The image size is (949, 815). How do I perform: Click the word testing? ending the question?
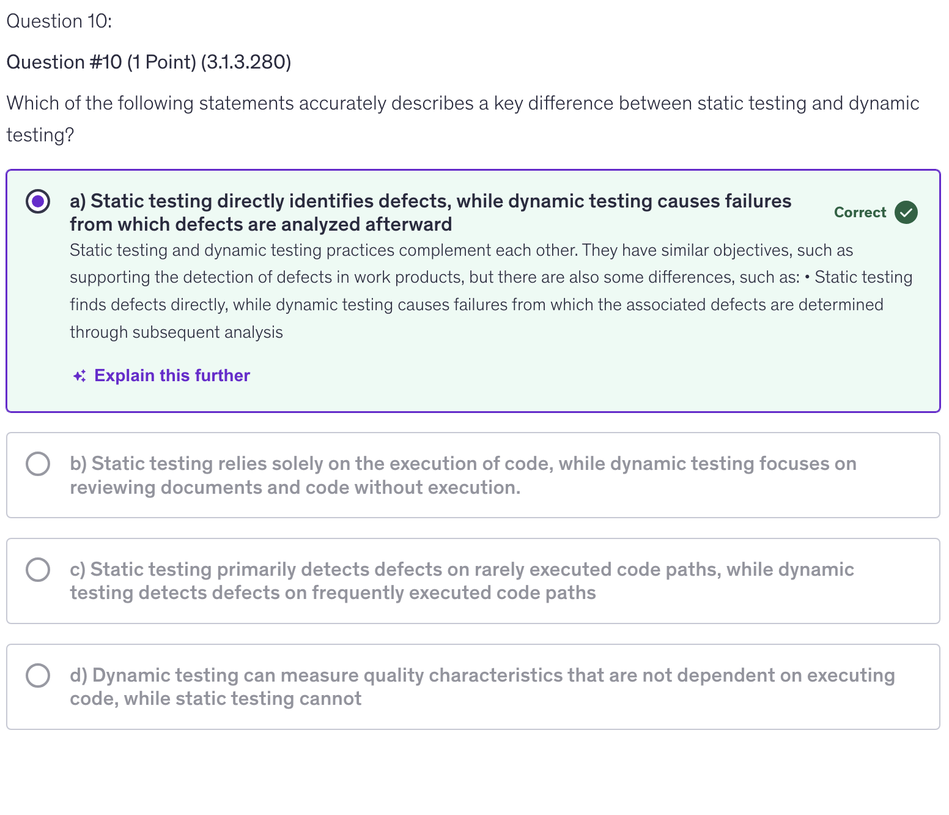[x=40, y=135]
